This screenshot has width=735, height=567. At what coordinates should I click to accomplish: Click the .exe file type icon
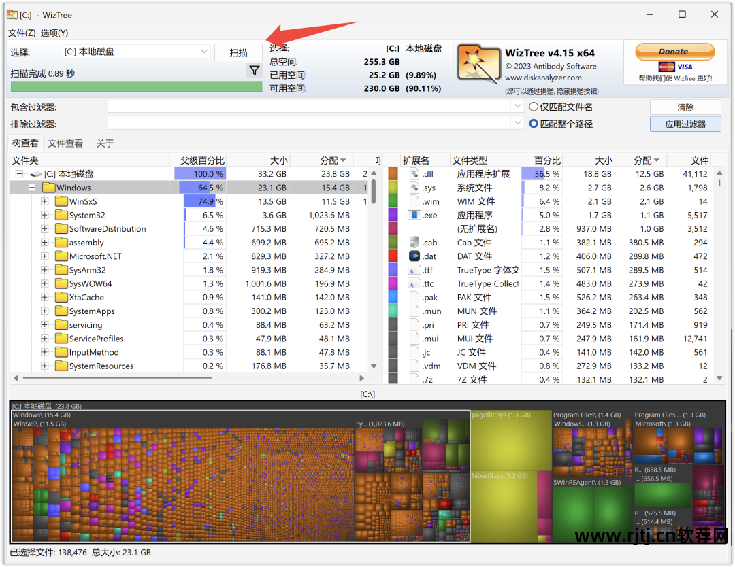point(414,215)
